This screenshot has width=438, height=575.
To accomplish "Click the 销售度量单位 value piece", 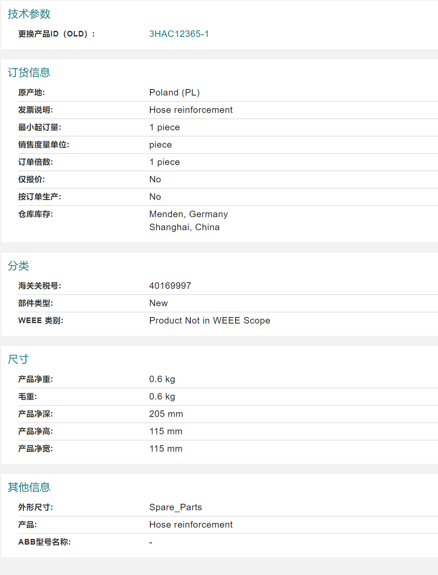I will (160, 145).
